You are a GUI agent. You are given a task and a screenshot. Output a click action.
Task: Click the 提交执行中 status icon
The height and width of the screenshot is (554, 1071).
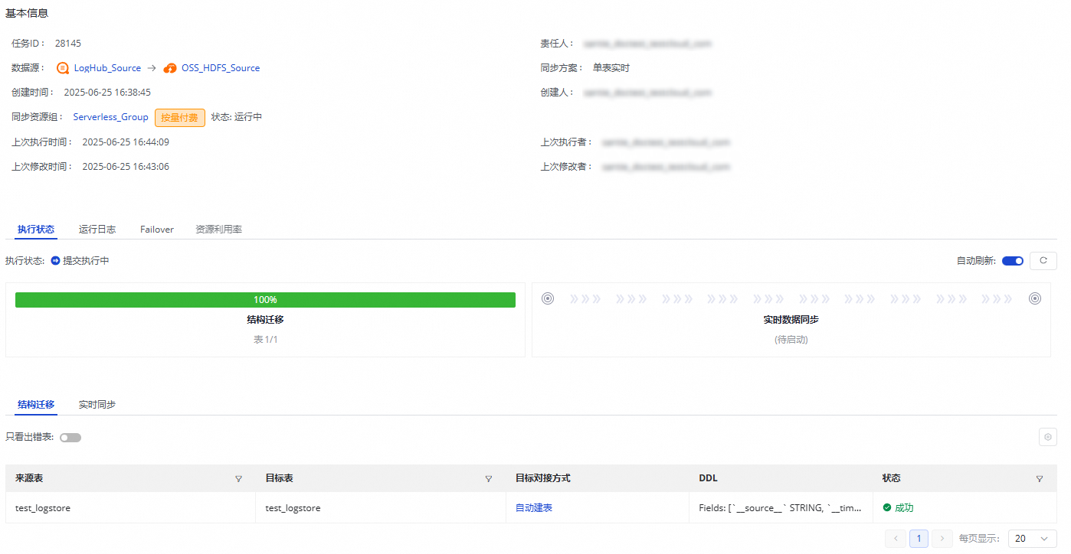pyautogui.click(x=55, y=261)
